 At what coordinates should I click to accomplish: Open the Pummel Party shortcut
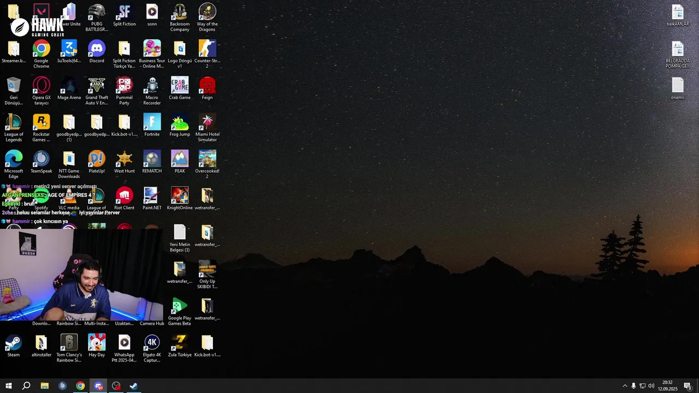125,91
